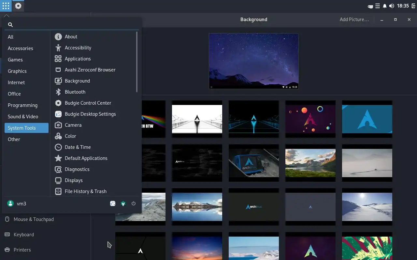Click the Budgie Desktop Settings list icon
Viewport: 417px width, 260px height.
click(x=58, y=114)
